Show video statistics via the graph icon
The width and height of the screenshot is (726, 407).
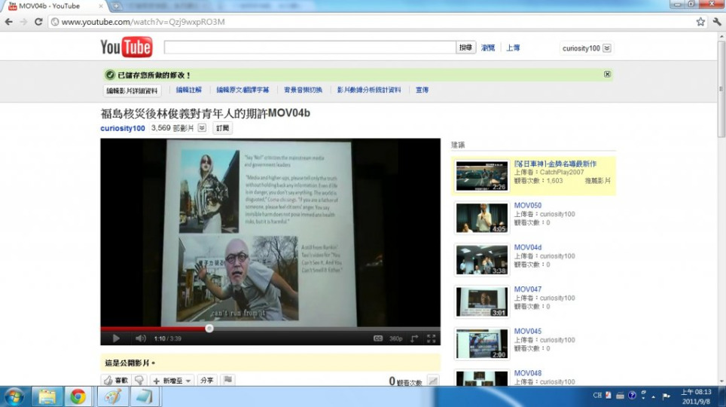click(433, 381)
